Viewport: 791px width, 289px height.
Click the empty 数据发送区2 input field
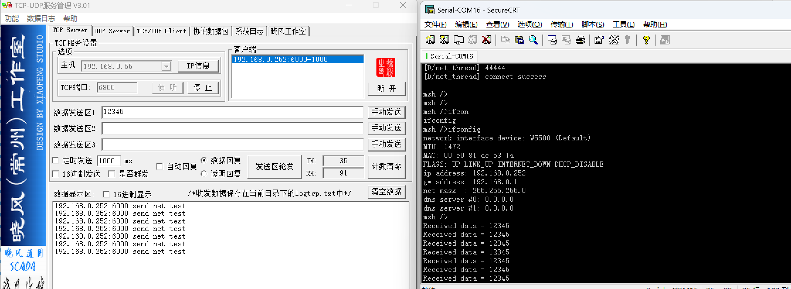point(232,128)
